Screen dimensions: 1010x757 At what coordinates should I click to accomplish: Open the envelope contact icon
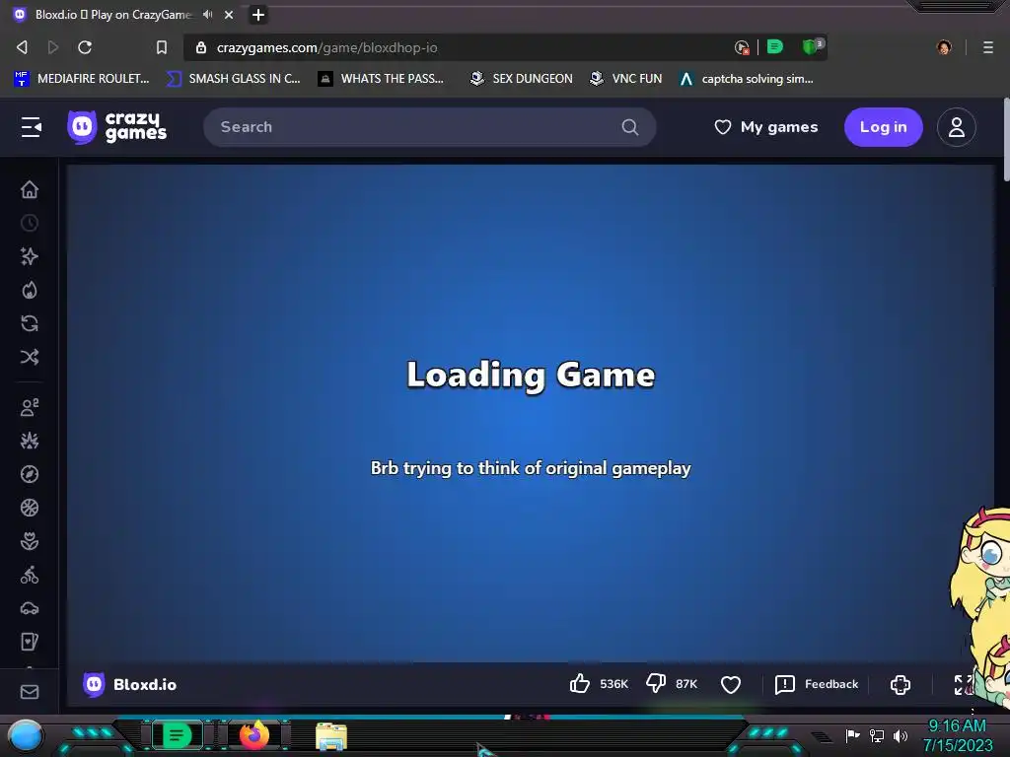pos(30,691)
